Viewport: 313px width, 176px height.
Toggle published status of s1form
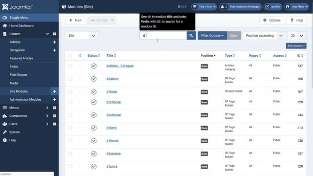[93, 92]
